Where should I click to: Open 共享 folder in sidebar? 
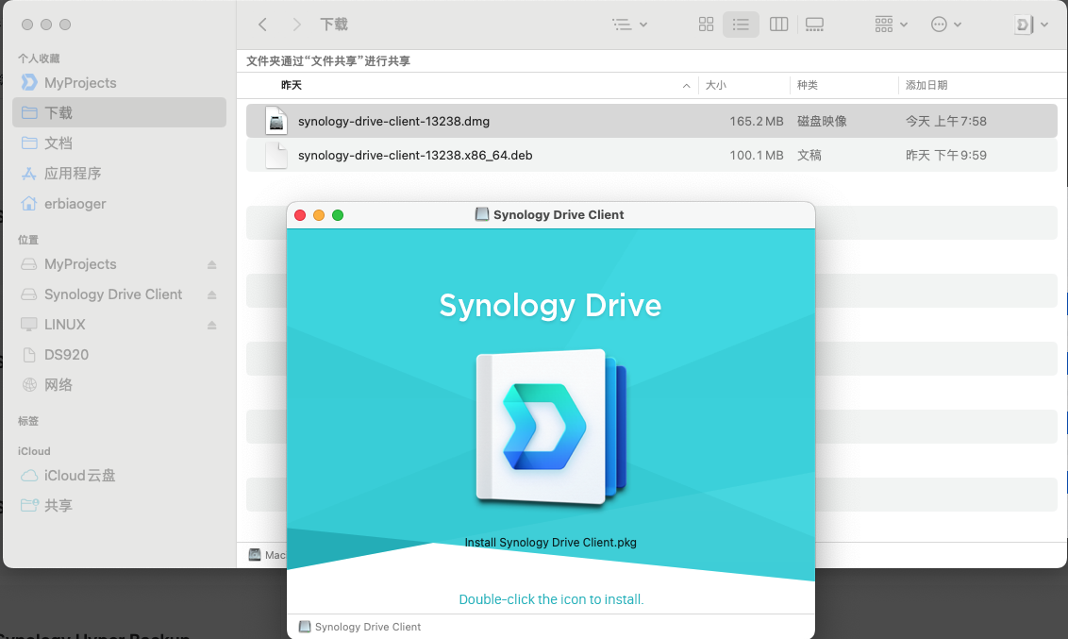[119, 505]
